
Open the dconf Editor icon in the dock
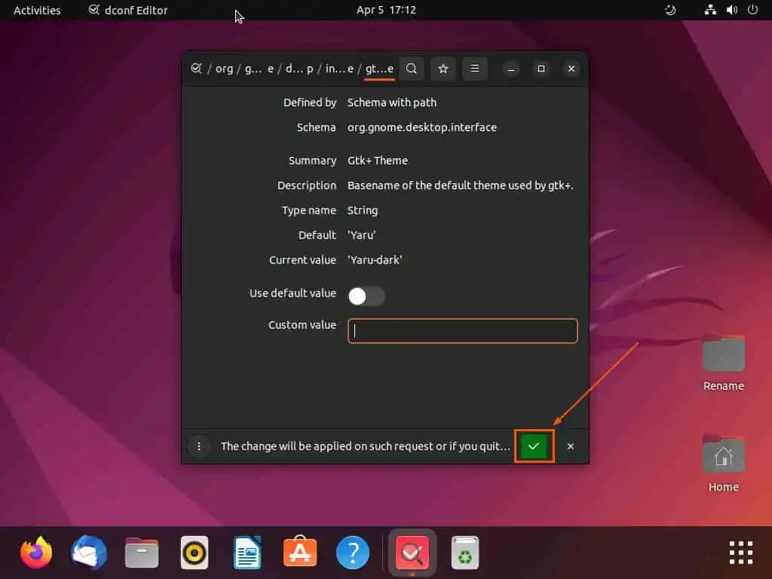tap(412, 552)
